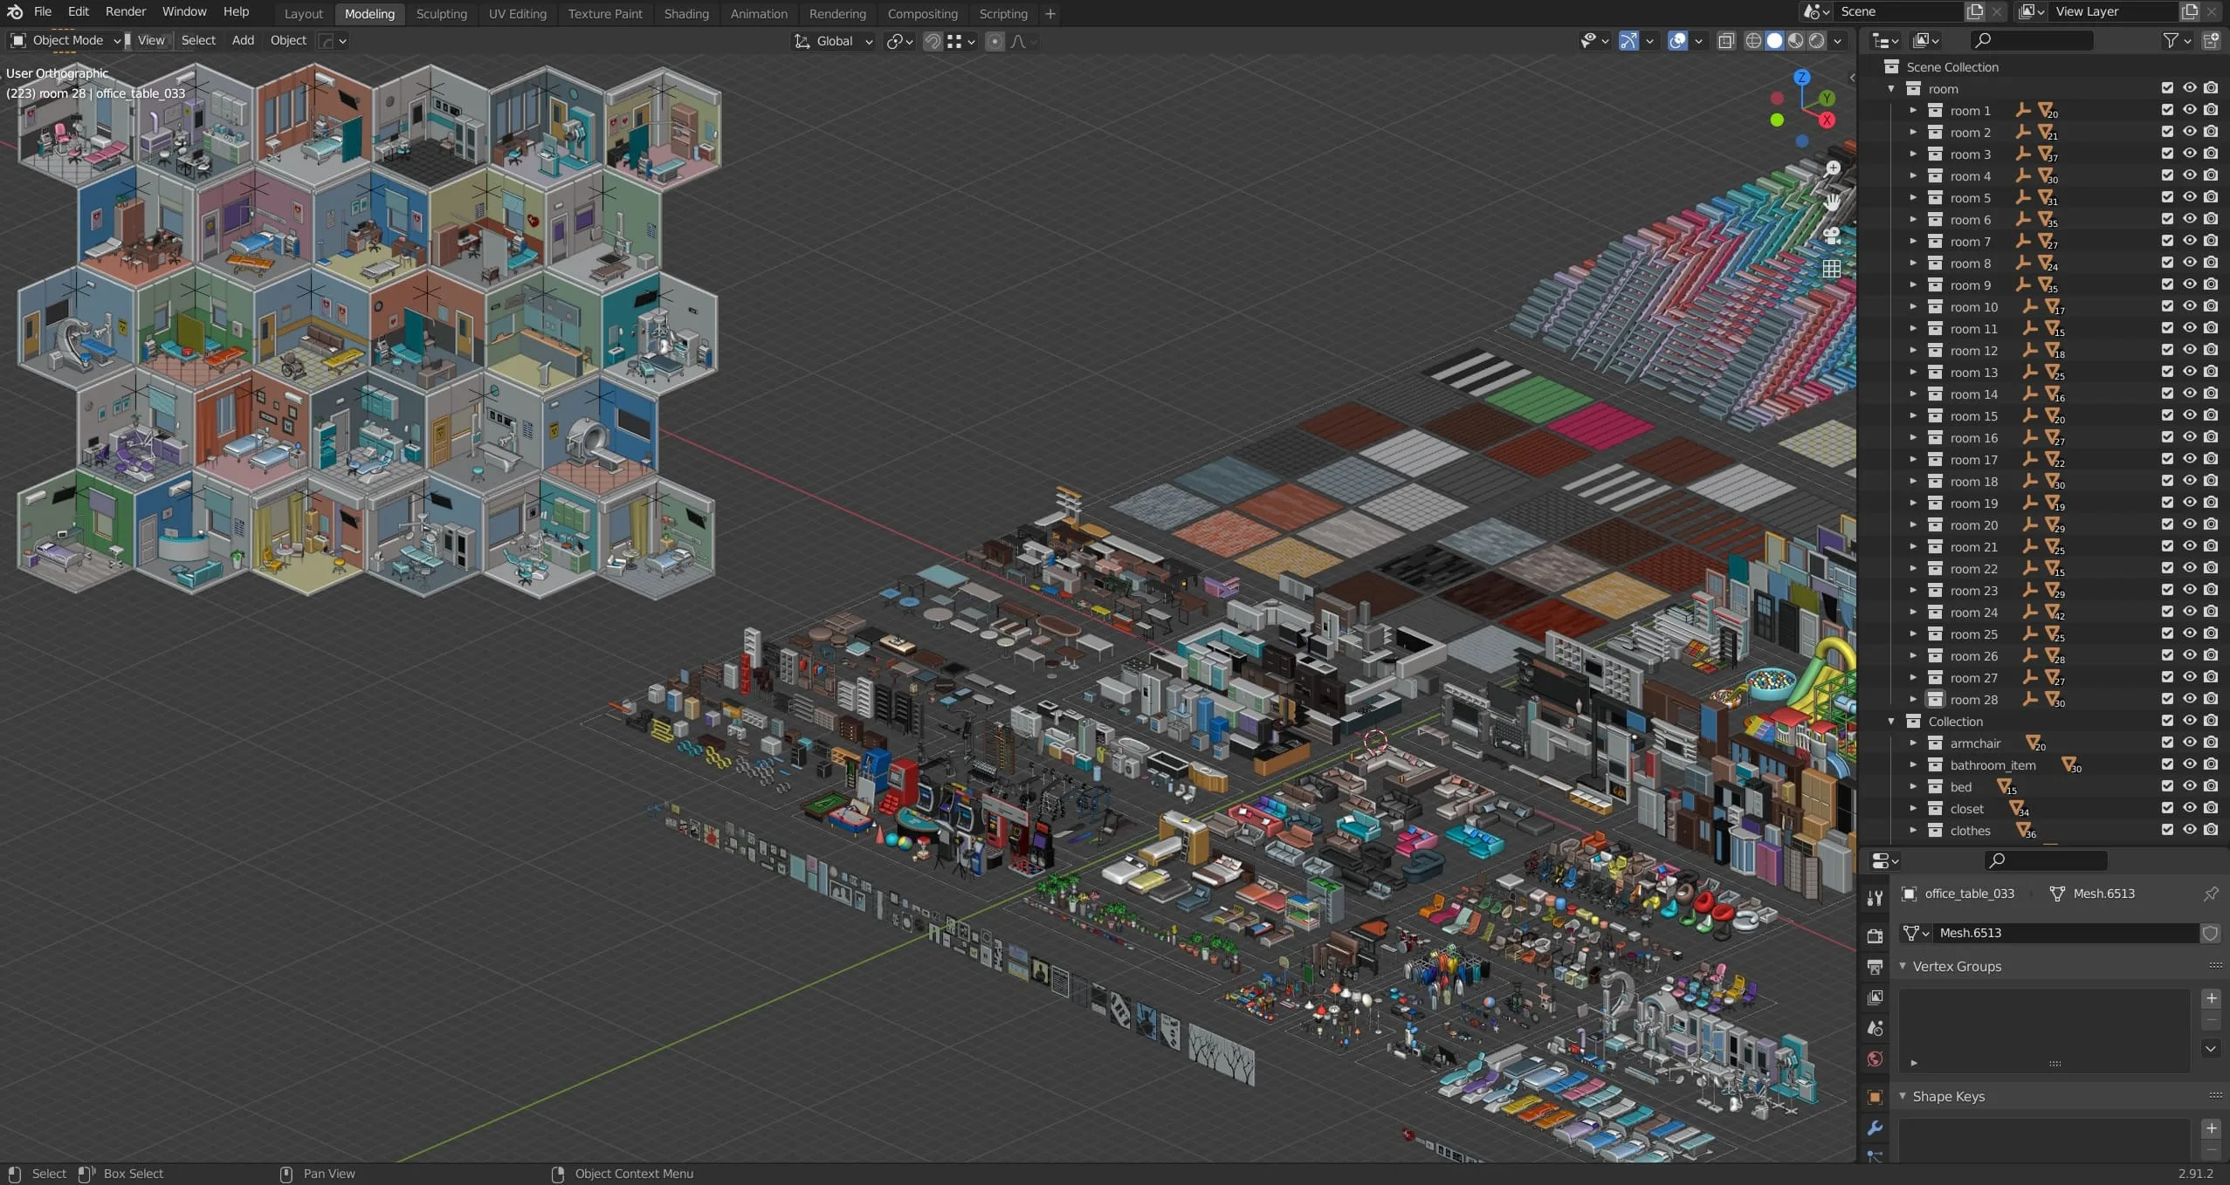Image resolution: width=2230 pixels, height=1185 pixels.
Task: Click the outliner search field
Action: click(2031, 40)
